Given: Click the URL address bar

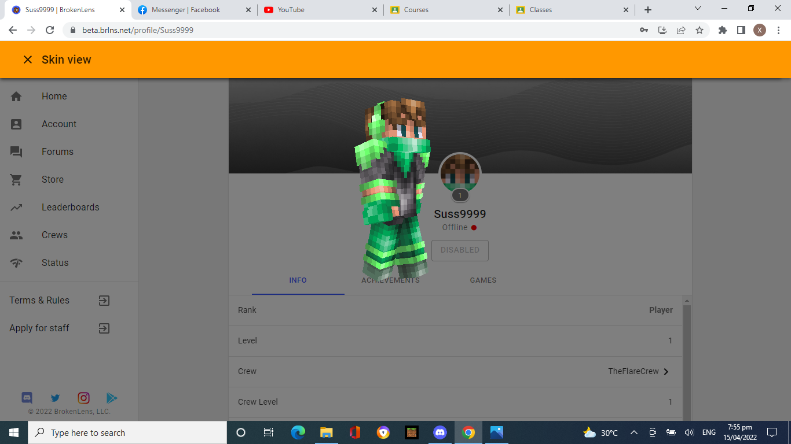Looking at the screenshot, I should click(x=347, y=30).
